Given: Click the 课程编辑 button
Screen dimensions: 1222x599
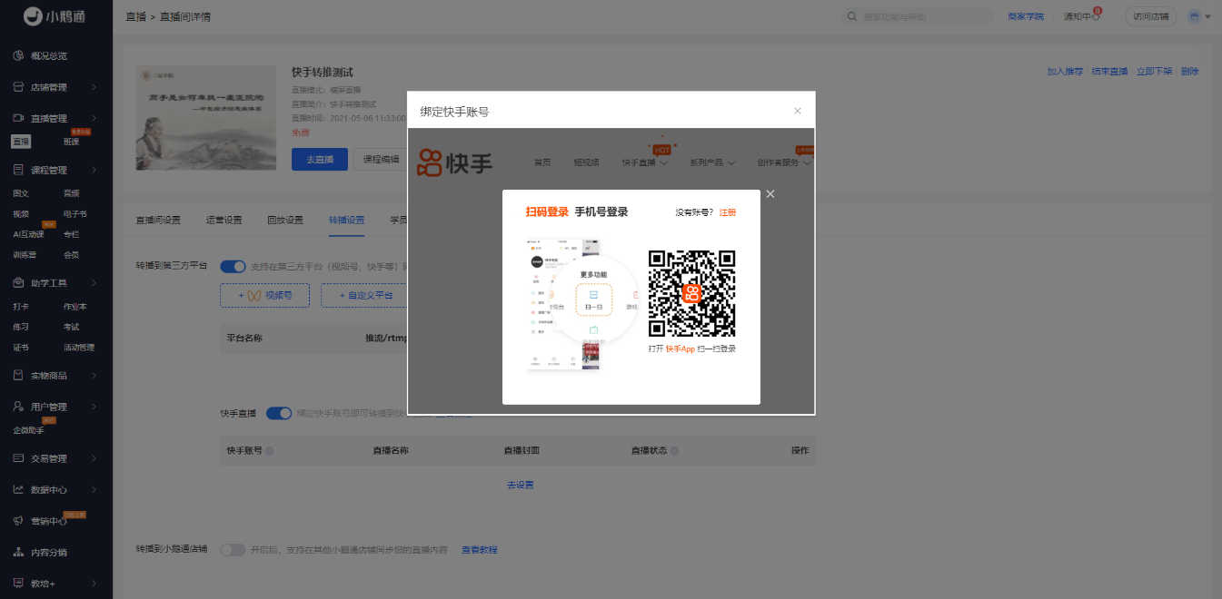Looking at the screenshot, I should coord(381,159).
